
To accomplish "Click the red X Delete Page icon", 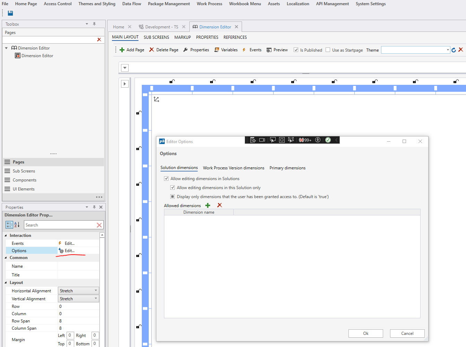I will (152, 50).
